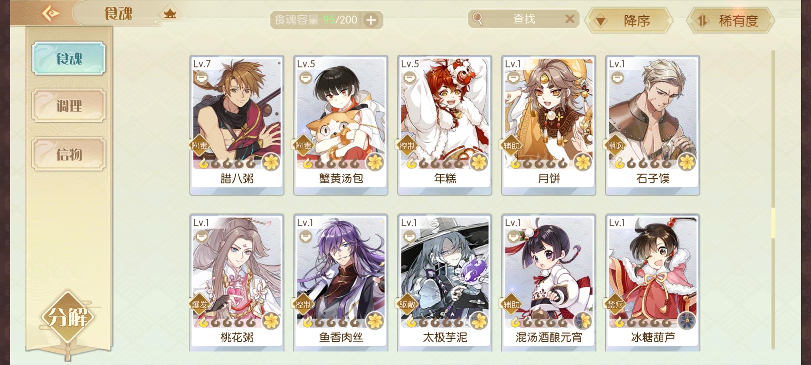Screen dimensions: 811x365
Task: Toggle the 降序 sort order
Action: coord(629,21)
